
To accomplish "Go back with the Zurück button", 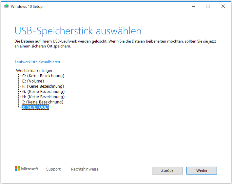I will (x=167, y=171).
